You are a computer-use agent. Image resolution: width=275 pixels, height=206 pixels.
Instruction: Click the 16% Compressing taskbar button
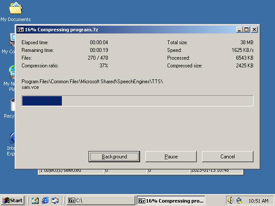(171, 200)
